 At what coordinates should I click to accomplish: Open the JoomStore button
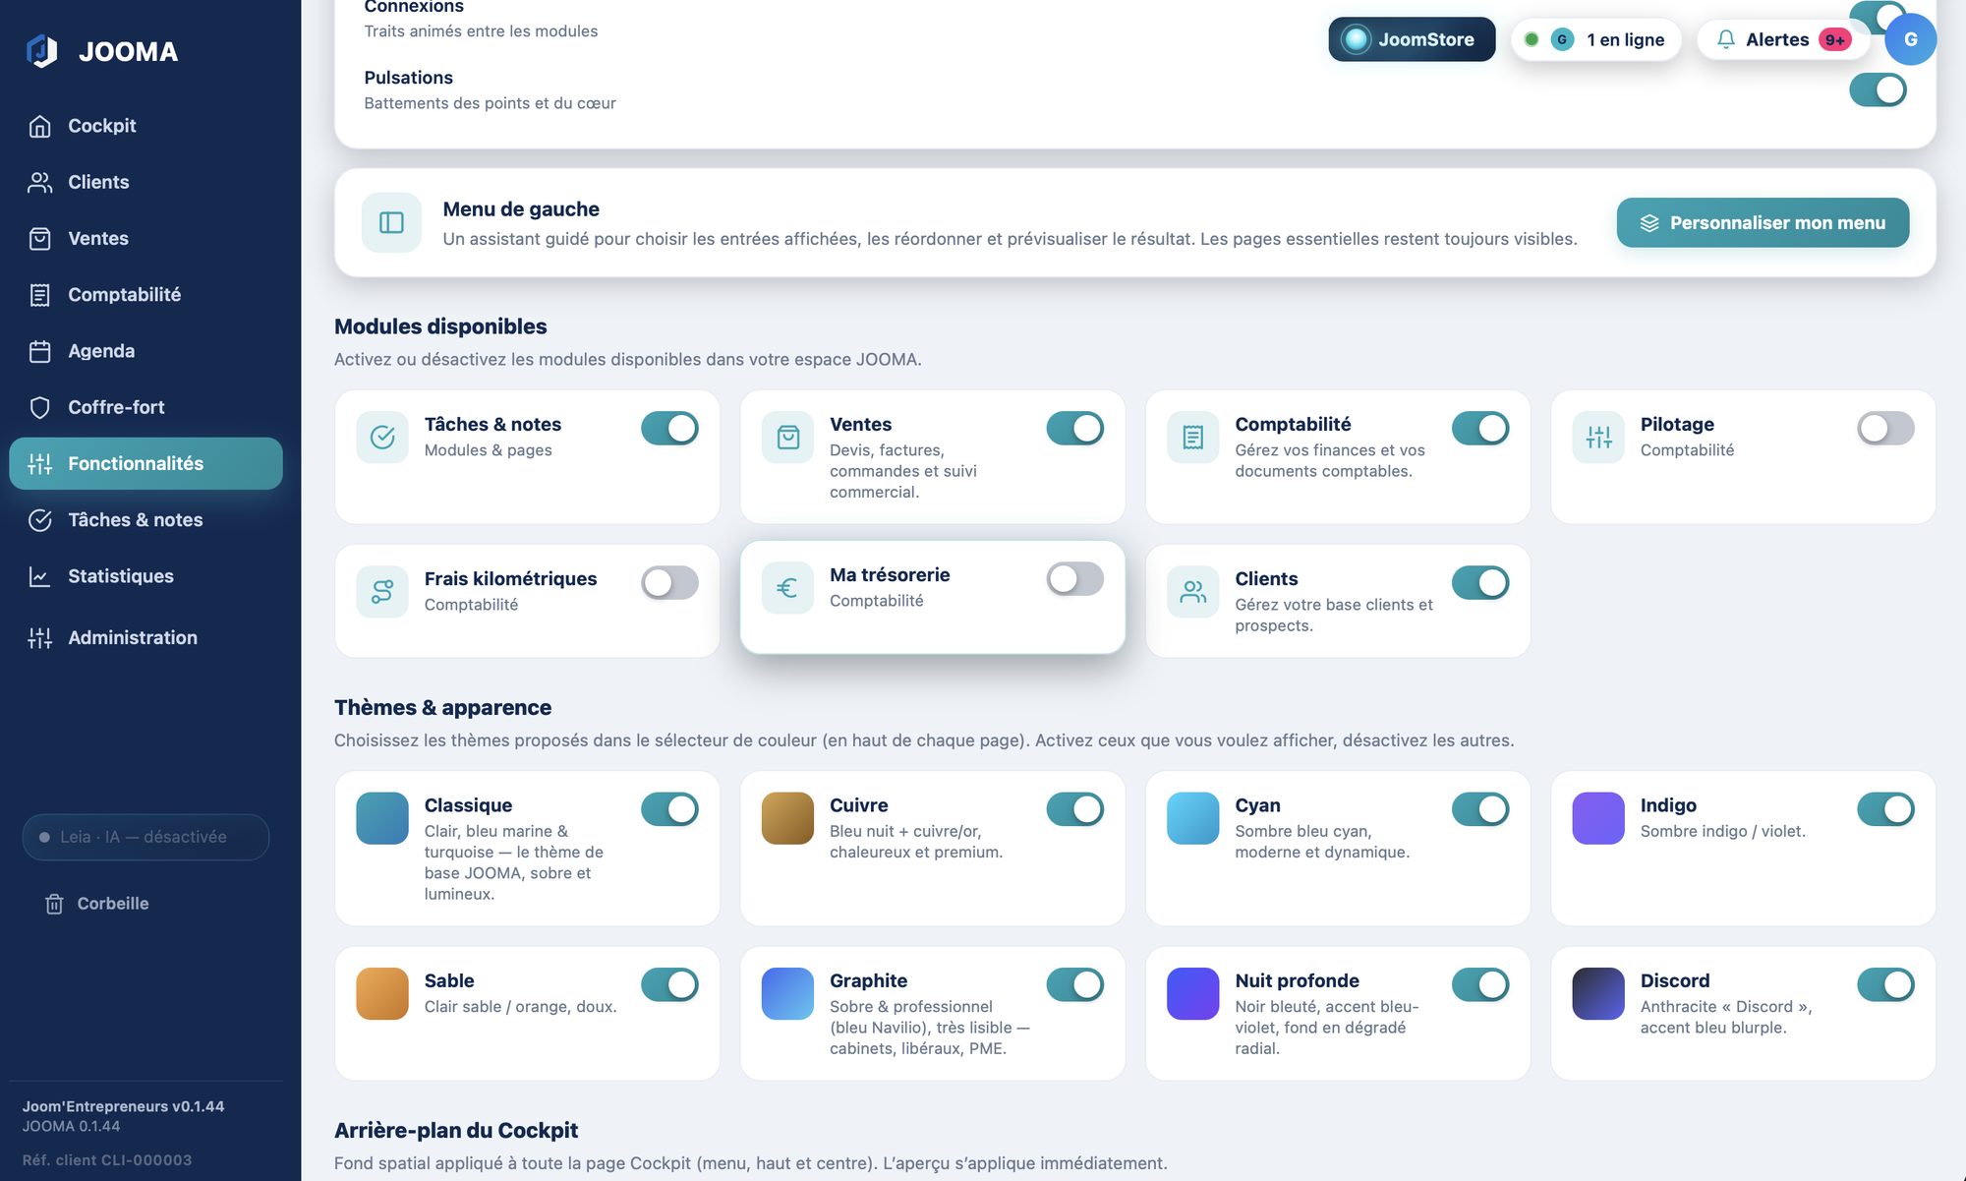click(x=1412, y=39)
